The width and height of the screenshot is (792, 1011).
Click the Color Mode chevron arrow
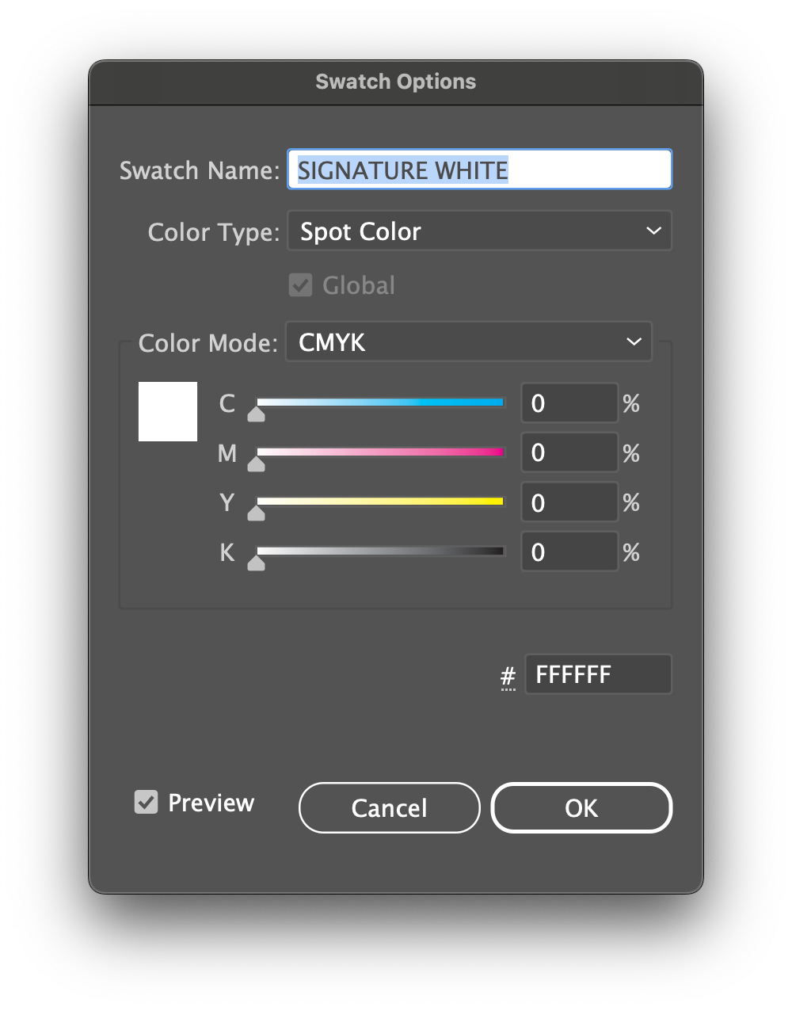[x=634, y=342]
